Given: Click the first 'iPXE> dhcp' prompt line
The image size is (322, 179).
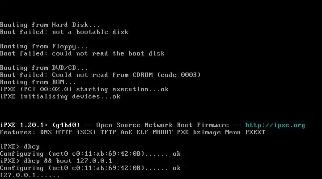Looking at the screenshot, I should click(x=20, y=146).
